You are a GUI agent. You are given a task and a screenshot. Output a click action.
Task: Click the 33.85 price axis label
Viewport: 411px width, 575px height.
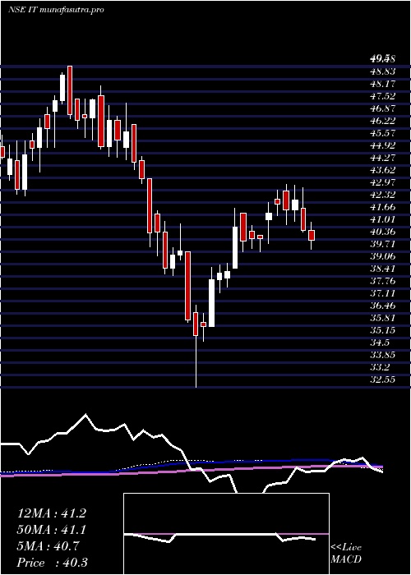click(x=382, y=355)
